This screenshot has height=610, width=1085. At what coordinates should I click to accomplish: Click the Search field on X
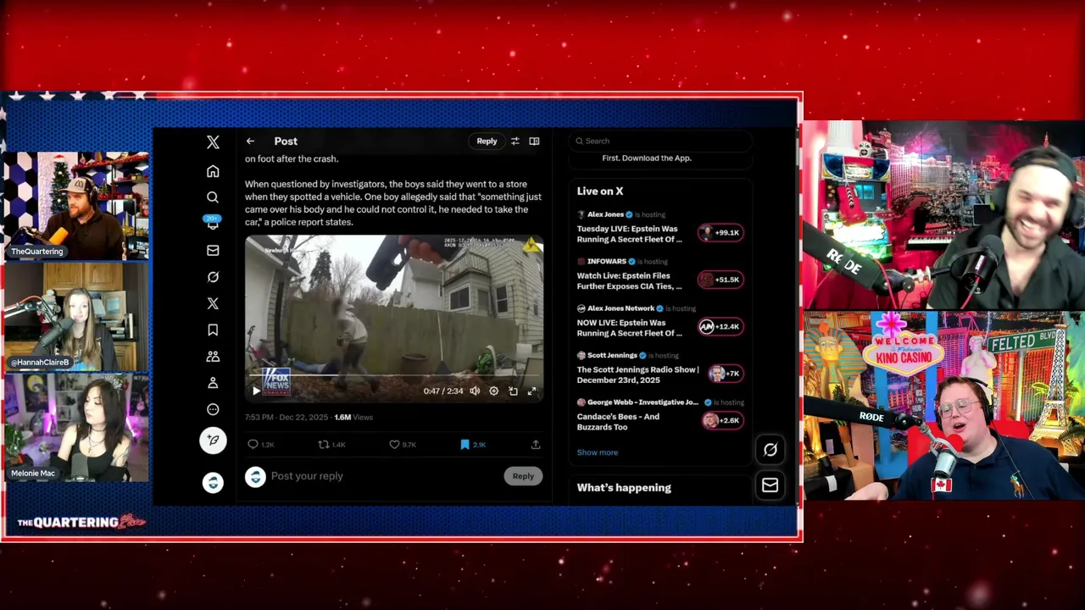pyautogui.click(x=661, y=141)
